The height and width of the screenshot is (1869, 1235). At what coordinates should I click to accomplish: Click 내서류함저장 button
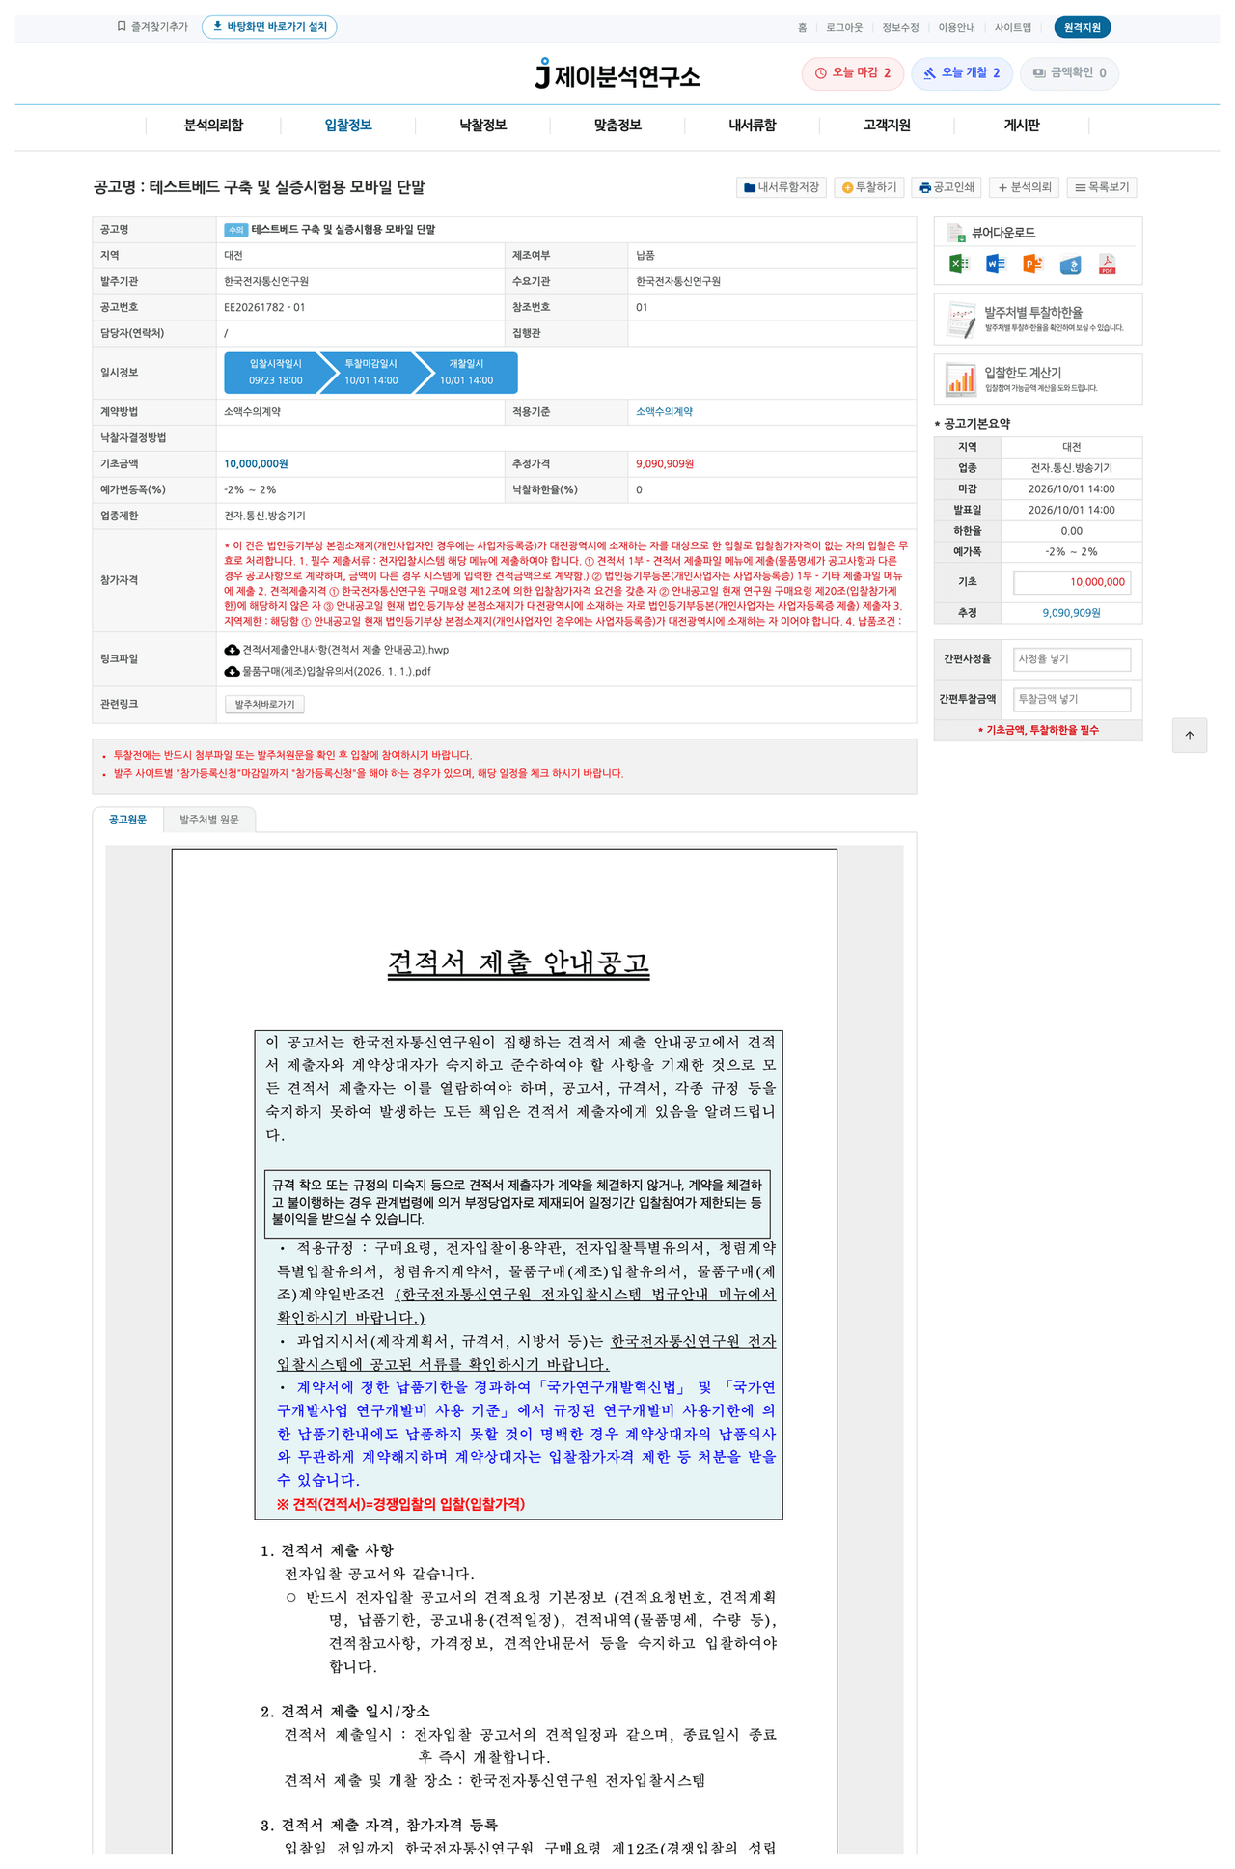[782, 187]
